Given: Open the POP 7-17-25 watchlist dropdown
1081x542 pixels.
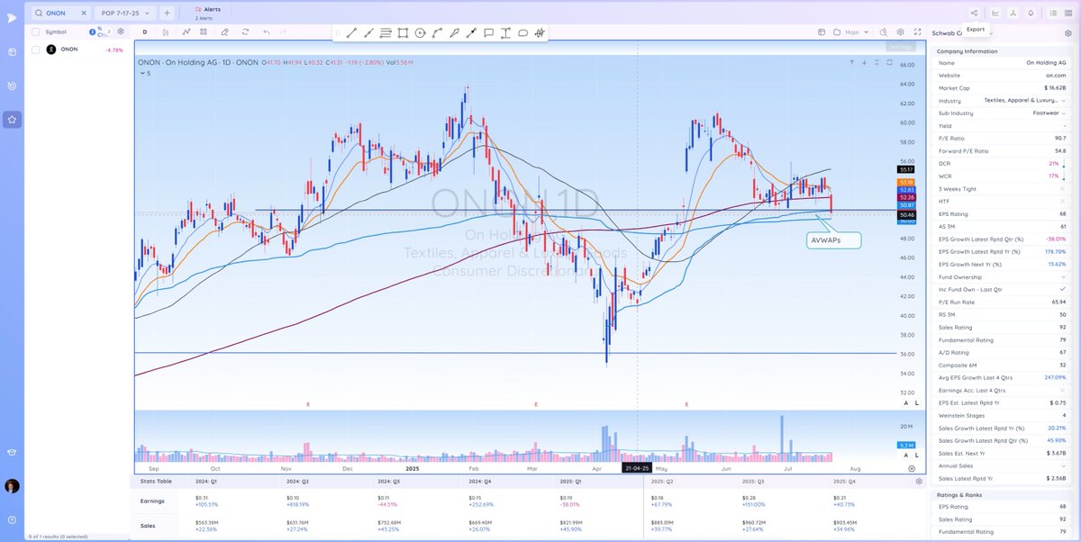Looking at the screenshot, I should [x=126, y=14].
